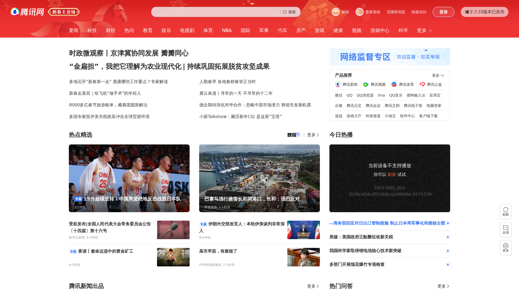Click inside the search input field
Screen dimensions: 519x291
[x=214, y=12]
